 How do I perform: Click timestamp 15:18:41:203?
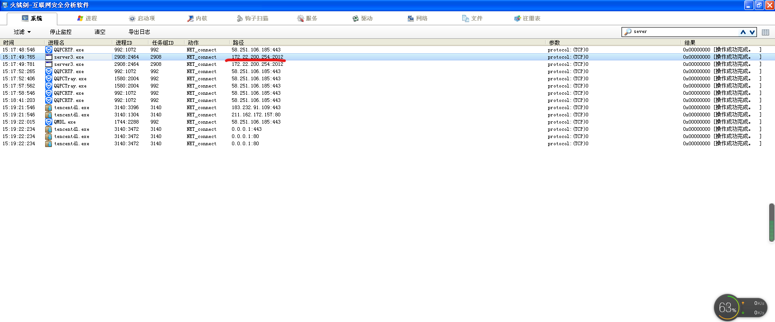(19, 100)
